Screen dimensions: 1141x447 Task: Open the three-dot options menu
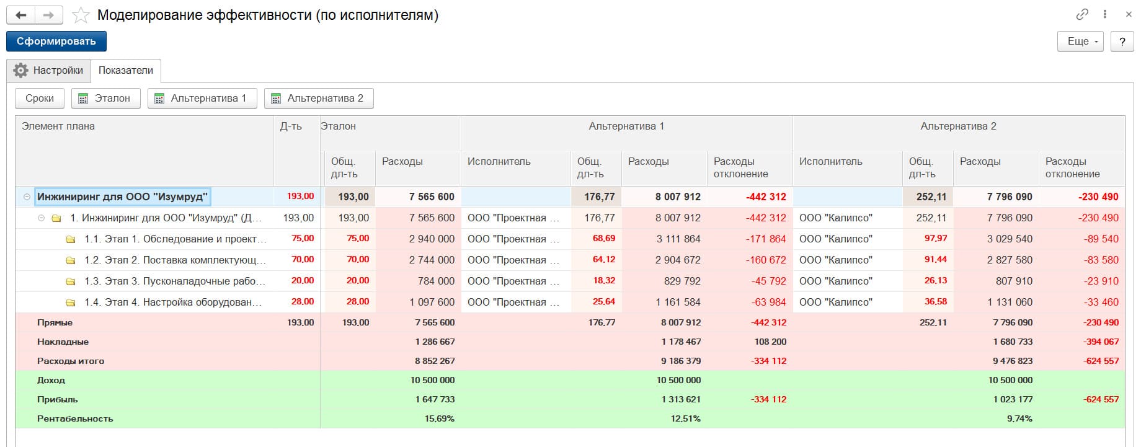[x=1105, y=14]
